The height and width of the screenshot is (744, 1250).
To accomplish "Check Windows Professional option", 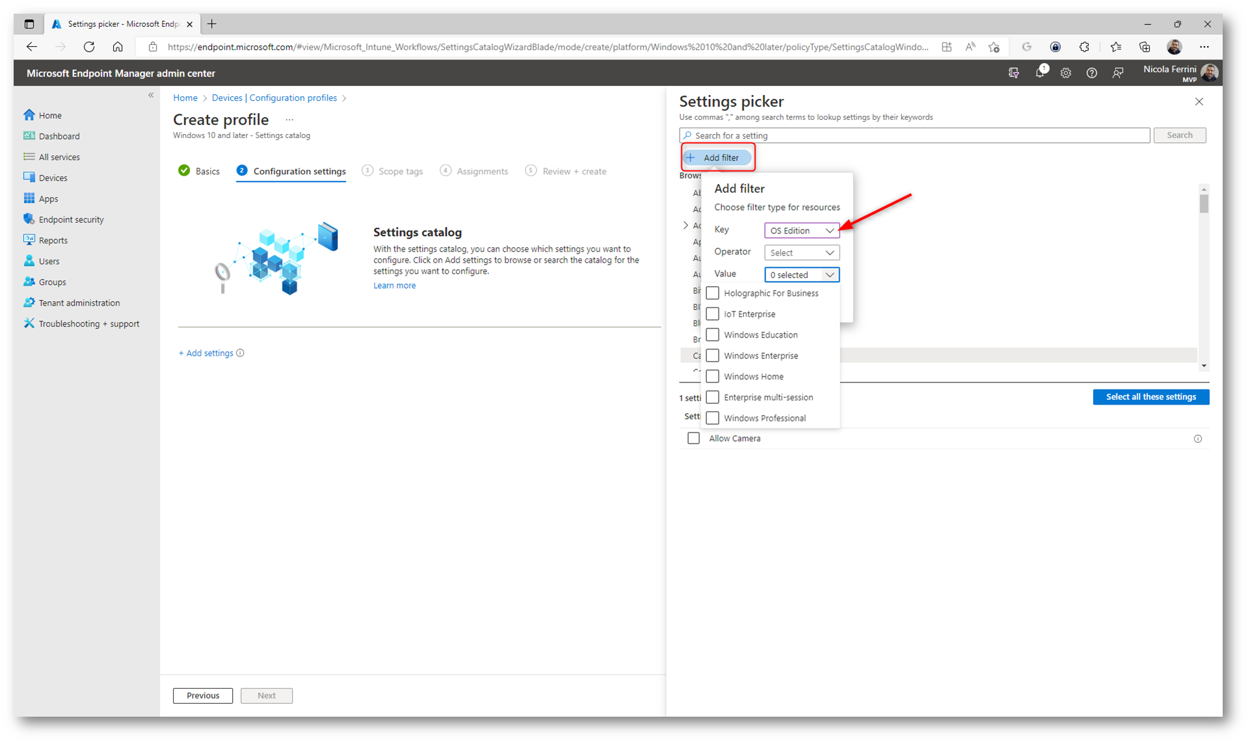I will click(713, 418).
